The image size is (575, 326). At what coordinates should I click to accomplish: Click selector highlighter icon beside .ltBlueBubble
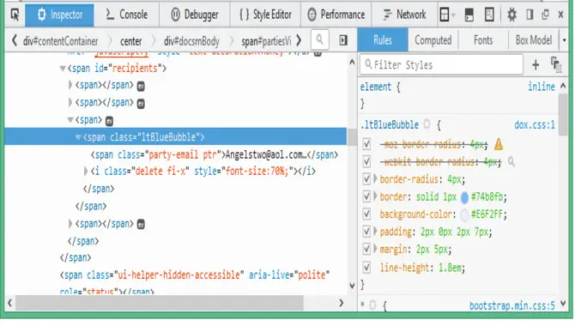(x=427, y=124)
